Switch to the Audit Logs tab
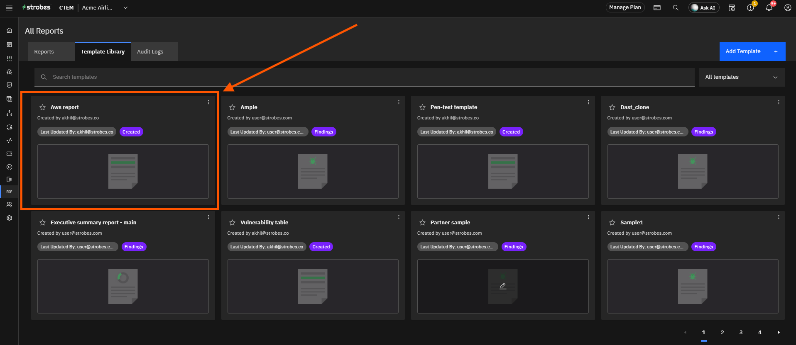Image resolution: width=796 pixels, height=345 pixels. pos(154,52)
